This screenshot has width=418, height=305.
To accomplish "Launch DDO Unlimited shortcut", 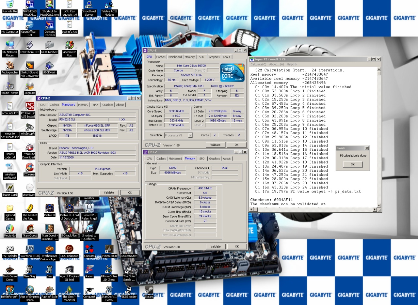I will pyautogui.click(x=69, y=251).
